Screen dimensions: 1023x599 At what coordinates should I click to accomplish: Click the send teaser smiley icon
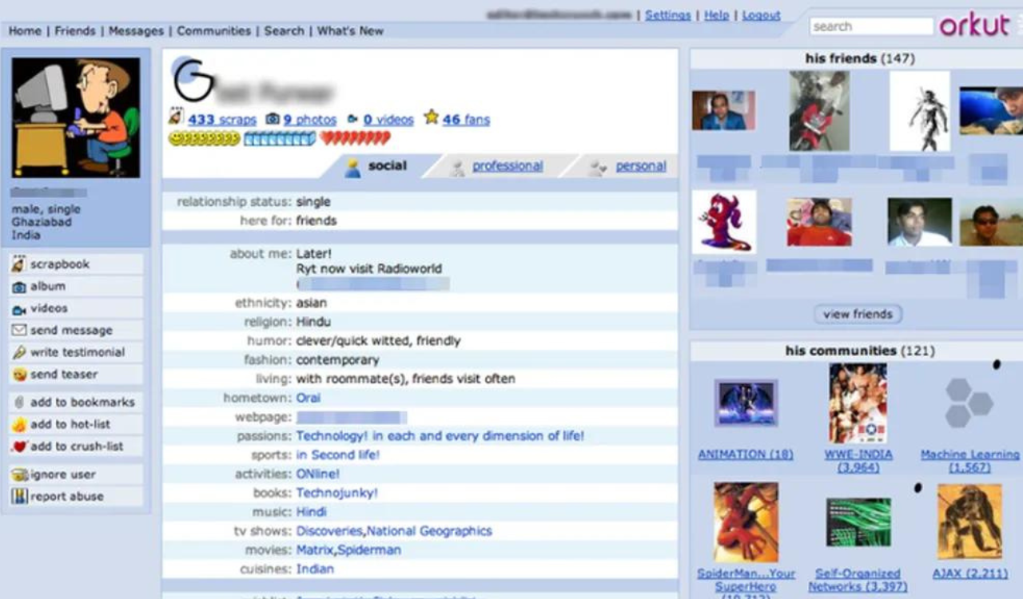point(18,375)
